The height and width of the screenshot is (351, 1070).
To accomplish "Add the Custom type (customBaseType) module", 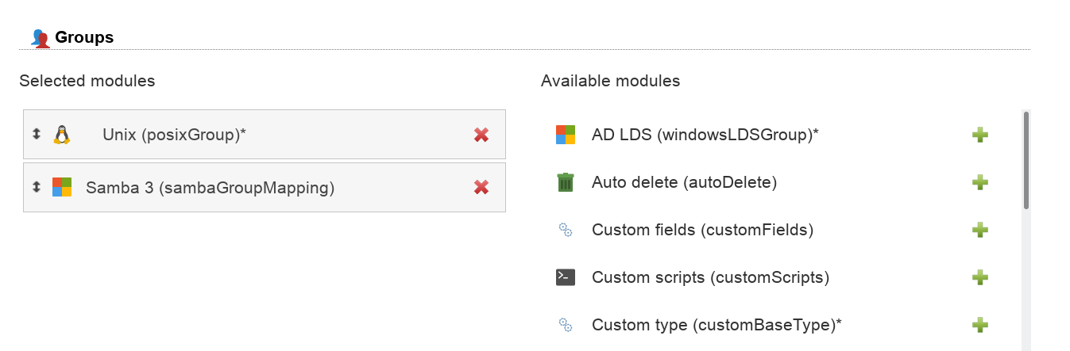I will click(x=979, y=325).
